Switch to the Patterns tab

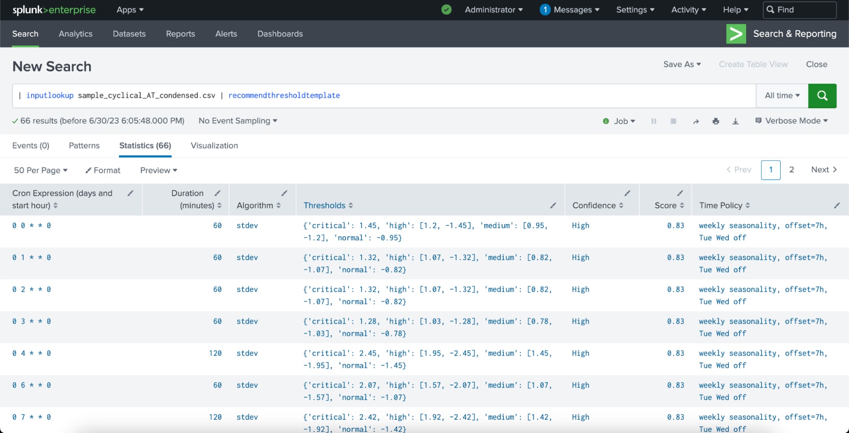pos(84,146)
